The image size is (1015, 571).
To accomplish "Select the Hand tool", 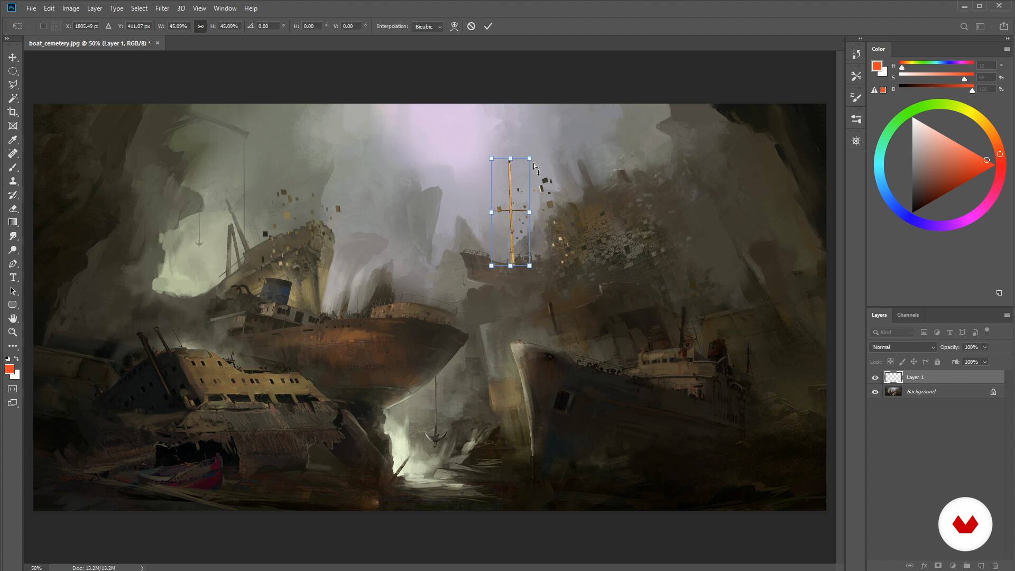I will click(13, 318).
